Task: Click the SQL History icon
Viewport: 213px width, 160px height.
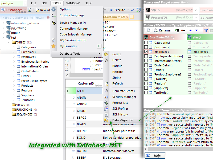Action: click(106, 114)
